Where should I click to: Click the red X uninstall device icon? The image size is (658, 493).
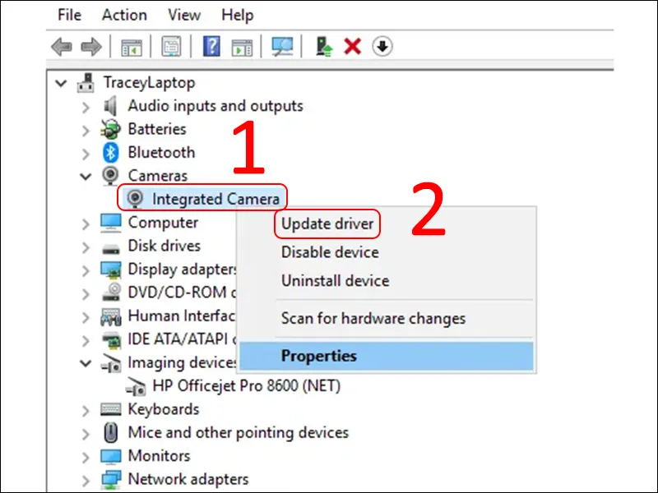click(353, 47)
